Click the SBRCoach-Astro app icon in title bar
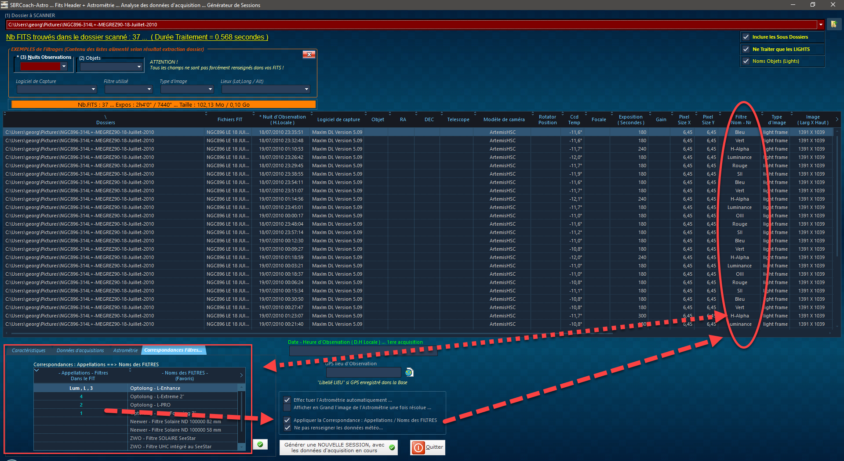 4,5
